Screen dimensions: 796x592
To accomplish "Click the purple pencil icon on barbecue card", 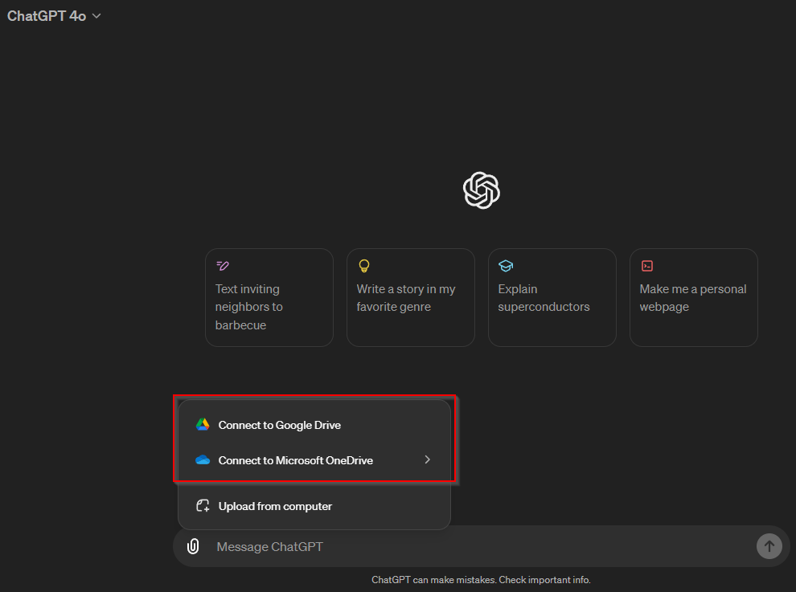I will pyautogui.click(x=223, y=265).
